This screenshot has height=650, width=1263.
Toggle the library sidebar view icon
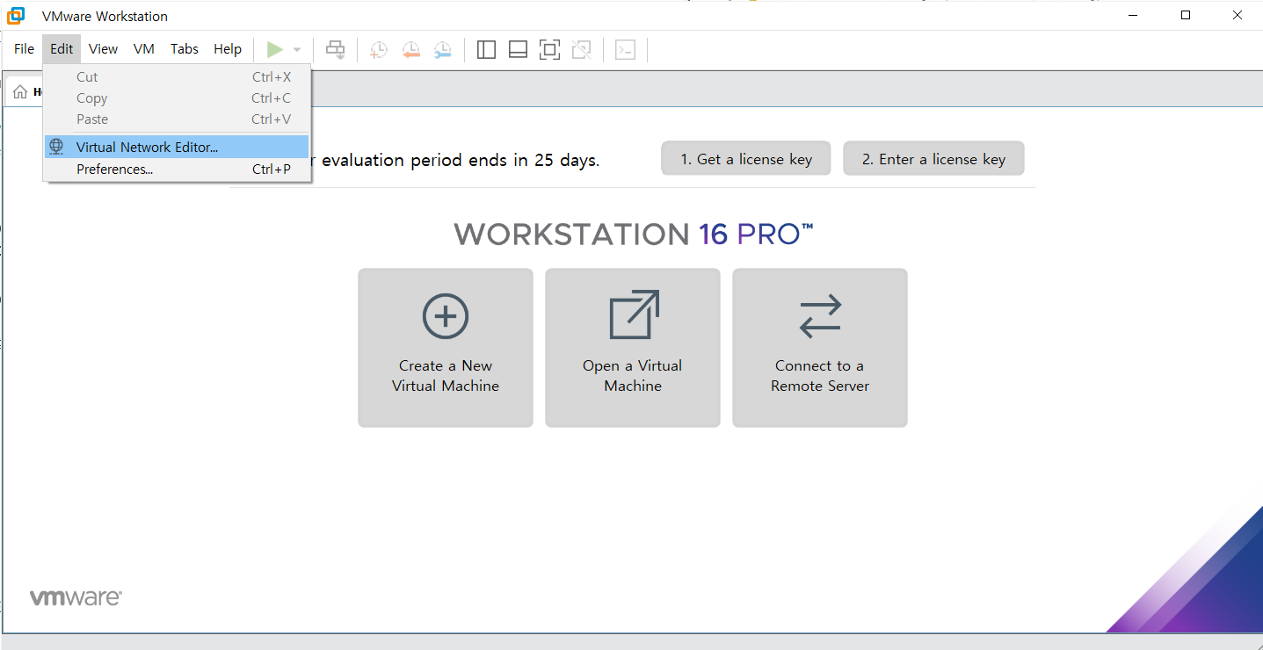[x=486, y=50]
